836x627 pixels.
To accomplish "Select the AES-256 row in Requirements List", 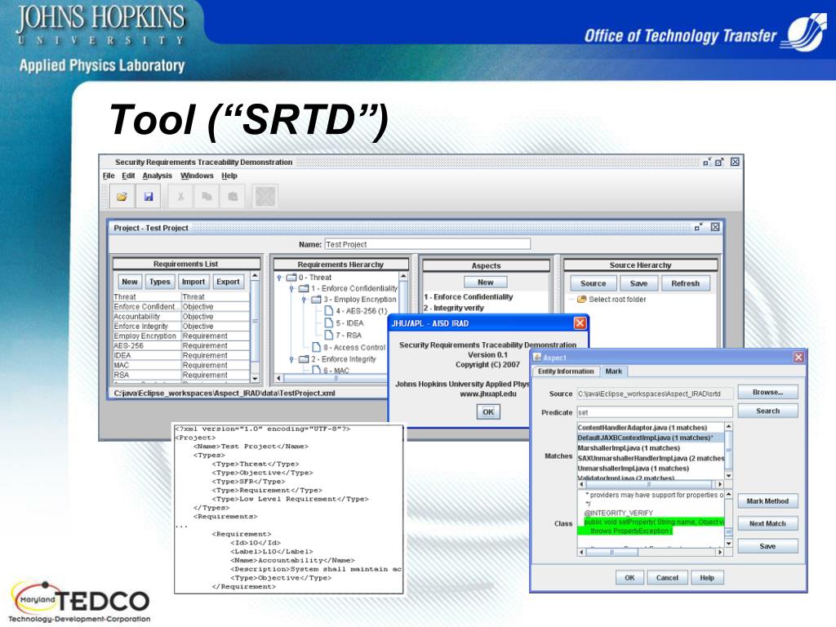I will (181, 345).
